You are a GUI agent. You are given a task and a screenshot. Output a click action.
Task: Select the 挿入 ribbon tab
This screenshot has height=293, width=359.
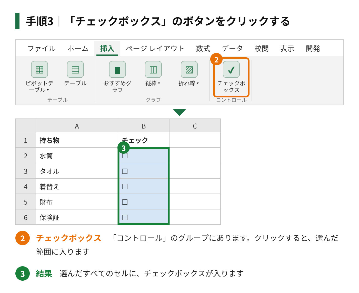(x=107, y=49)
